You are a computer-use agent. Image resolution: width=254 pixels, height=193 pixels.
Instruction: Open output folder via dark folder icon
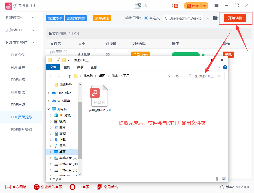(x=215, y=18)
